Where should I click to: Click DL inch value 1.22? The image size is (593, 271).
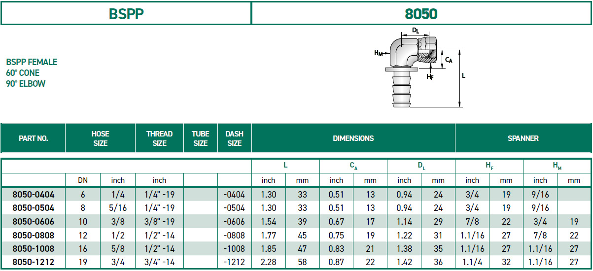tap(404, 235)
